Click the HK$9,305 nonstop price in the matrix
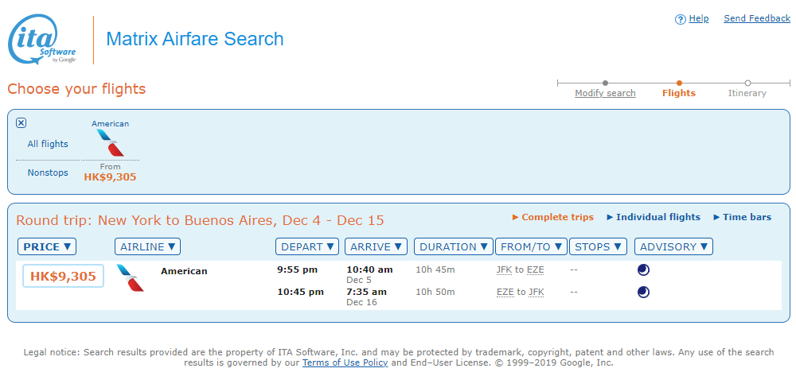796x376 pixels. pos(110,177)
